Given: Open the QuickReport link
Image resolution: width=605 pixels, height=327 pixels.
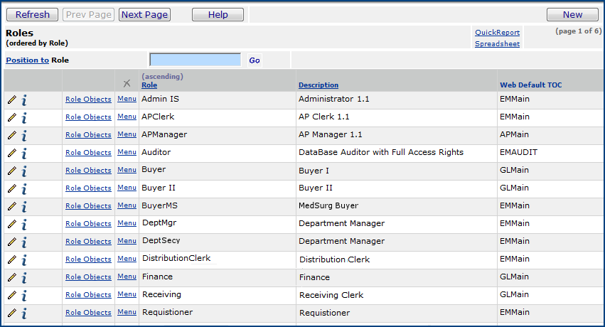Looking at the screenshot, I should pos(497,33).
